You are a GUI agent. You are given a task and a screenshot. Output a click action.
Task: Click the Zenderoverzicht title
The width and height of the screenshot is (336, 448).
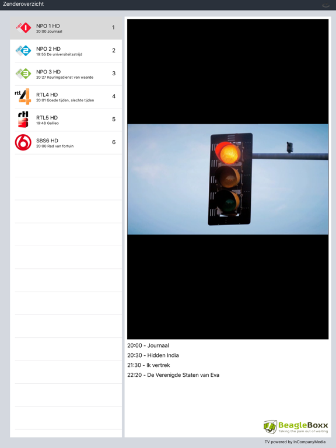click(x=23, y=4)
